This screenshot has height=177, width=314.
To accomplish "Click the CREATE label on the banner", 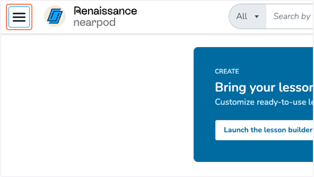I will pyautogui.click(x=227, y=71).
